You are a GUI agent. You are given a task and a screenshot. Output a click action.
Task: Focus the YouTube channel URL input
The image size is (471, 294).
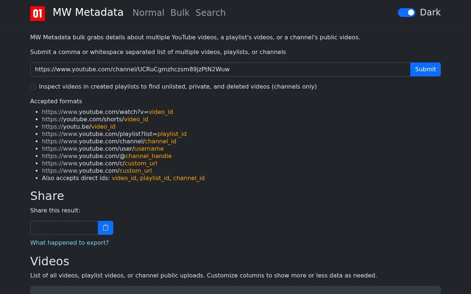pos(220,69)
